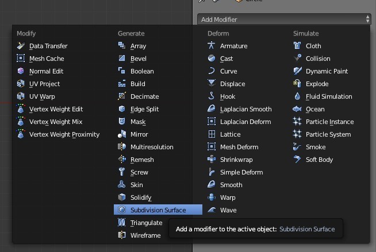Image resolution: width=376 pixels, height=252 pixels.
Task: Click the Cloth shirt icon
Action: 297,46
